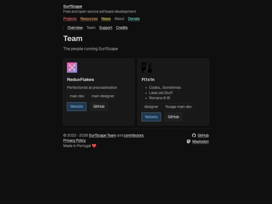
Task: Open the SurfScape home link
Action: point(73,7)
